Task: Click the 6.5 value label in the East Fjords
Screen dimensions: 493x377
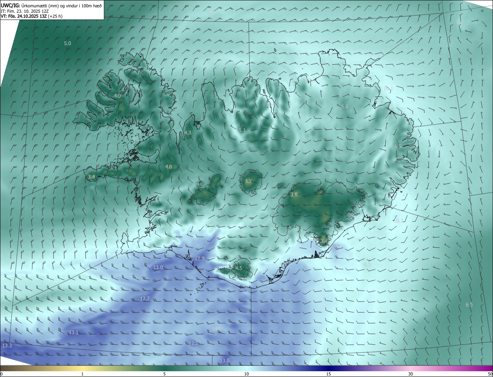Action: pyautogui.click(x=398, y=146)
